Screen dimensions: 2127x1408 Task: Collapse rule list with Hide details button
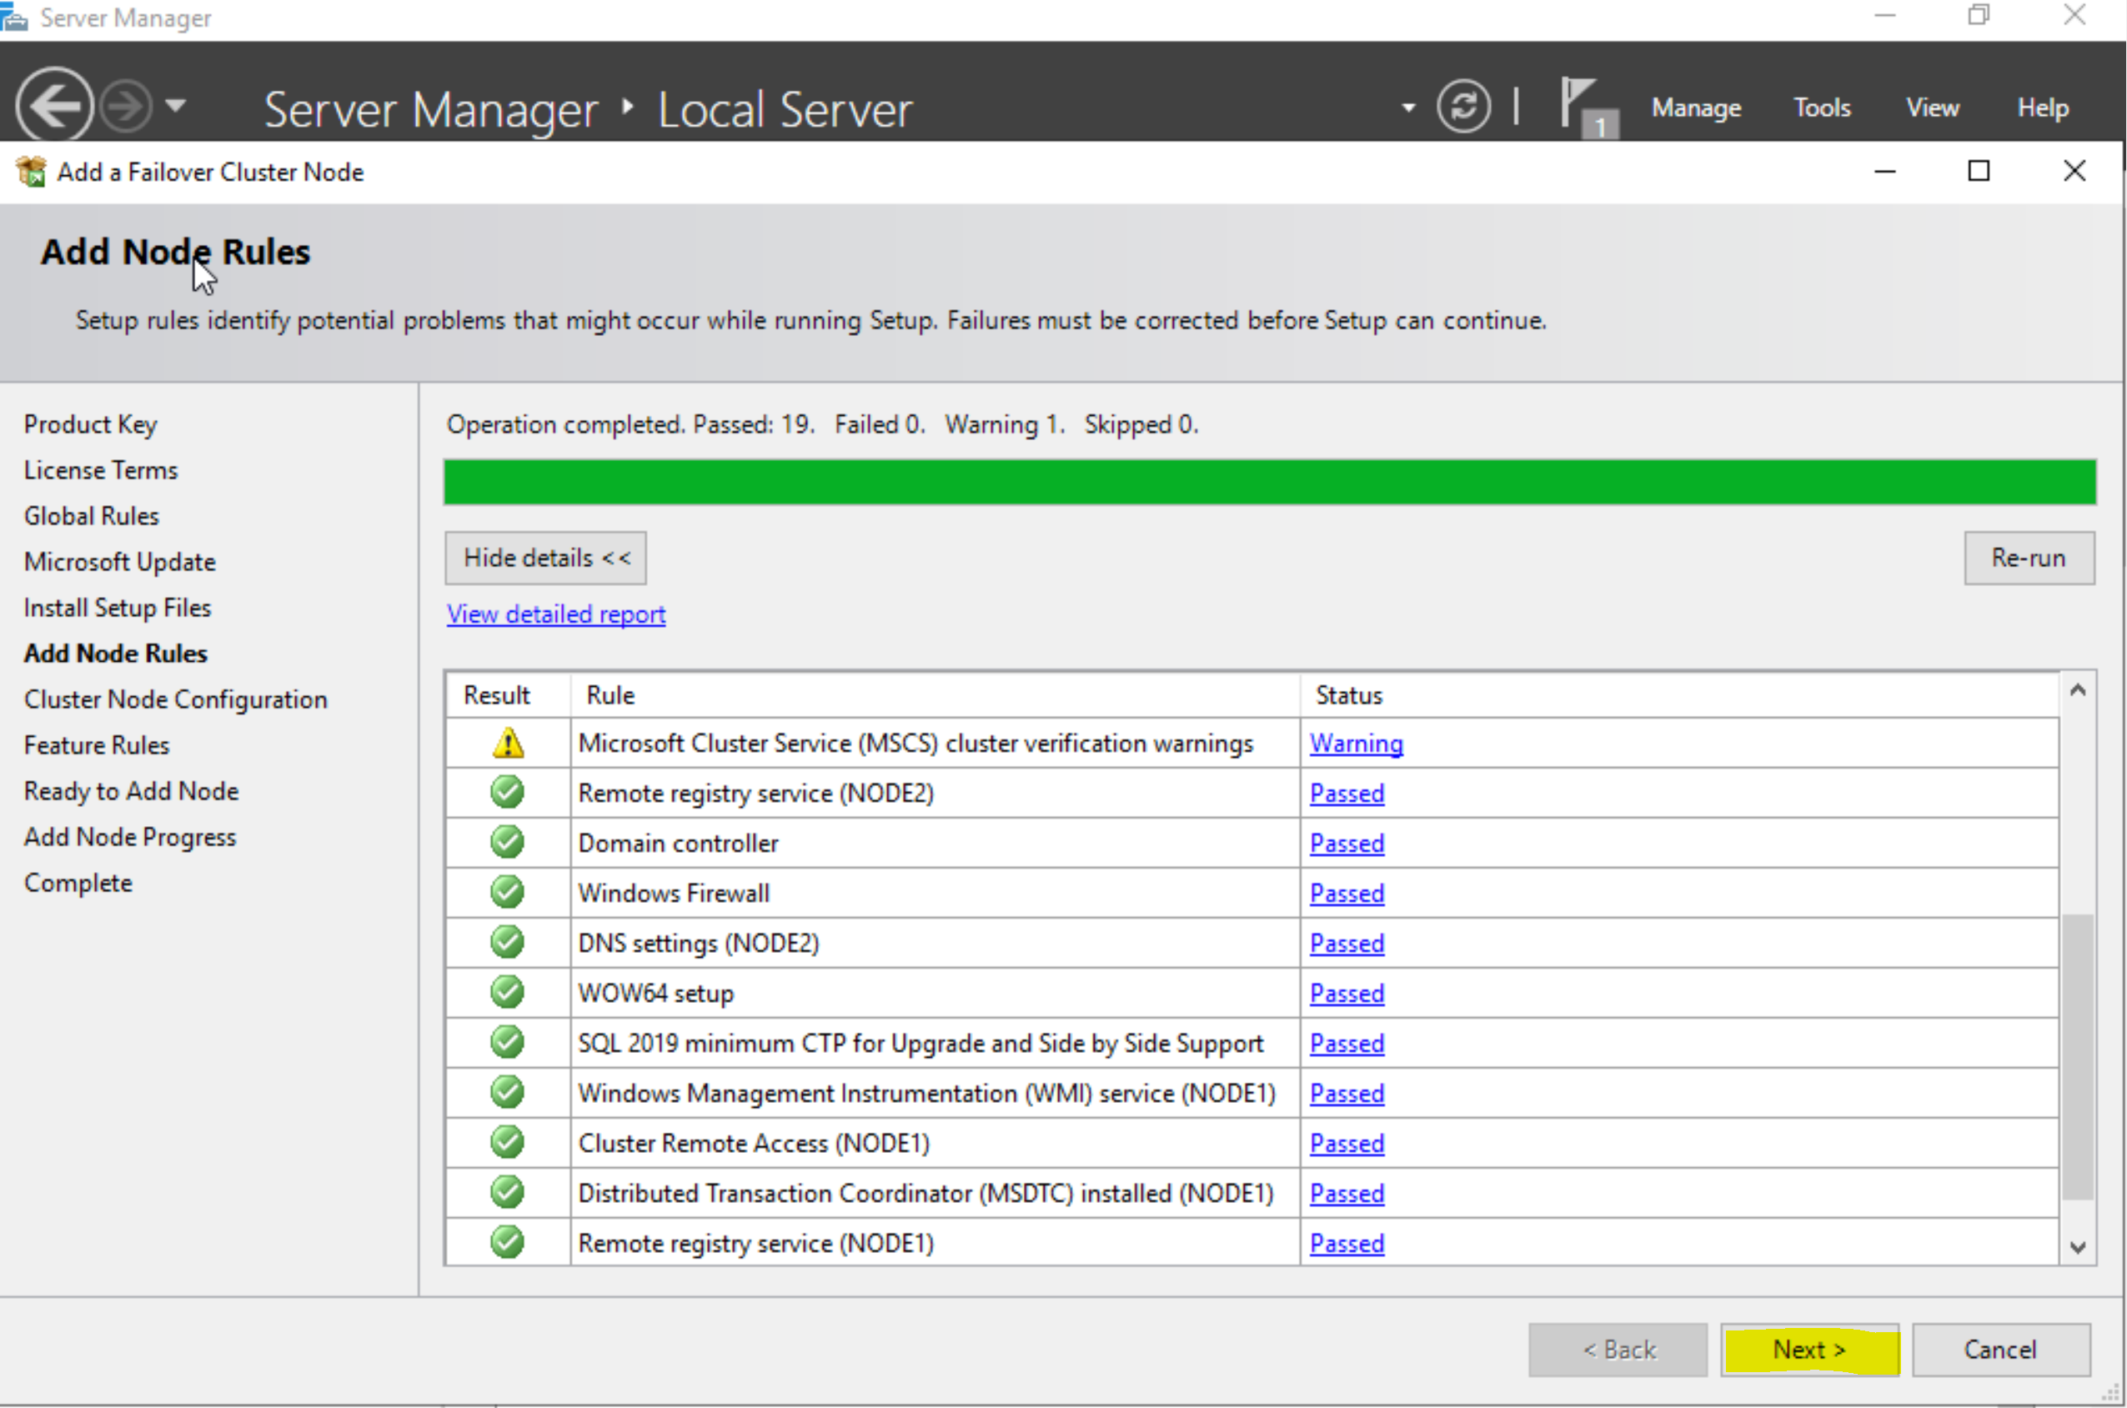pos(545,558)
